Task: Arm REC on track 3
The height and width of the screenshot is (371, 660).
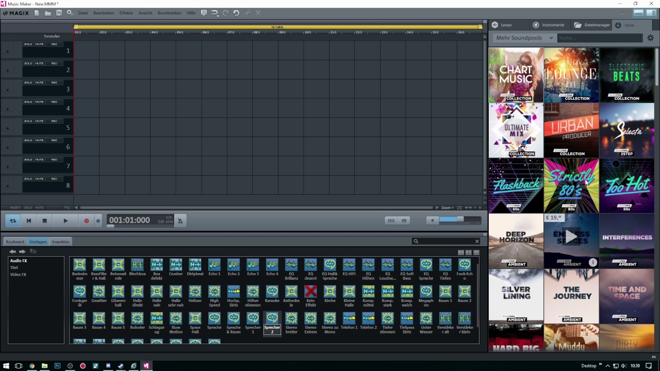Action: pyautogui.click(x=54, y=82)
